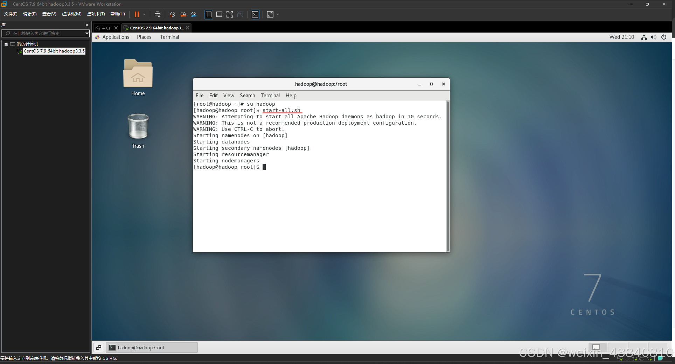Suspend the virtual machine

pos(137,14)
